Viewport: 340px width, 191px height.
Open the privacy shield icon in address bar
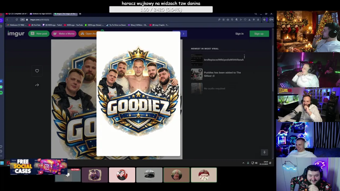pos(232,20)
